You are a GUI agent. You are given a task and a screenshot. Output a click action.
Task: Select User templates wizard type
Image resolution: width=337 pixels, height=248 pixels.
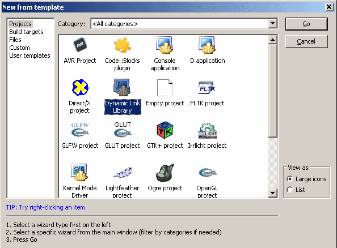coord(30,55)
